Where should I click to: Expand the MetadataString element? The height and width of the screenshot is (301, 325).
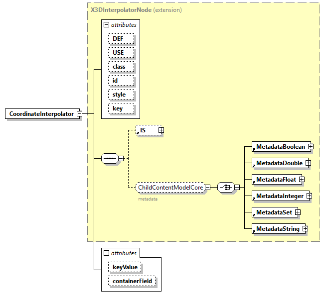305,229
